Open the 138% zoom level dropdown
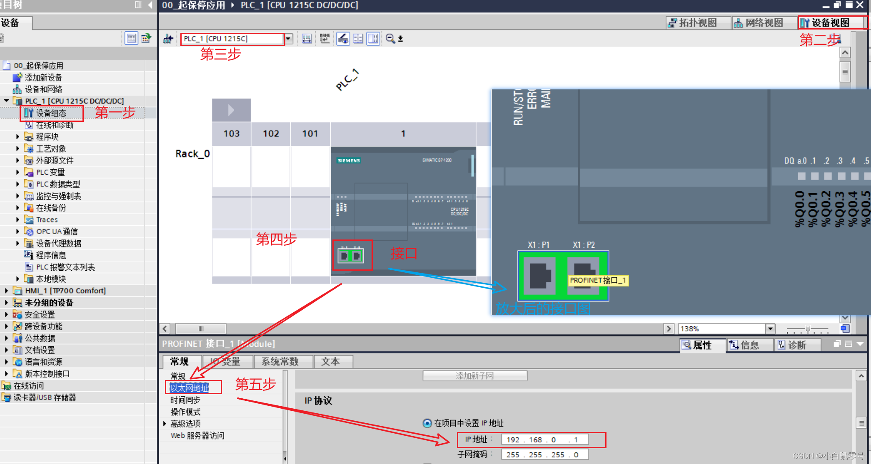Screen dimensions: 871x464 (770, 328)
